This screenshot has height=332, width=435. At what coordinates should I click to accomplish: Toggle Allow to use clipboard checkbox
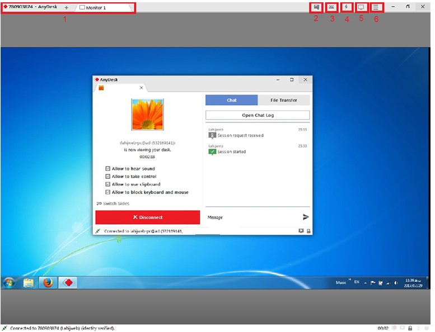[x=107, y=184]
